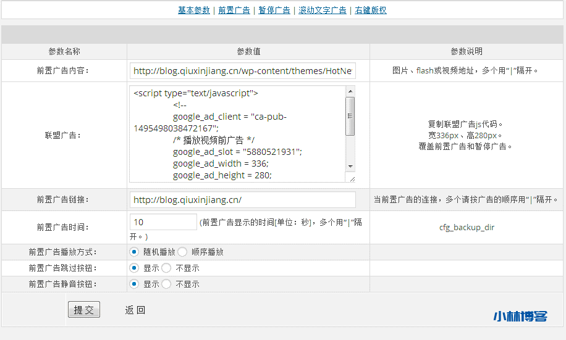Select 顺序播放 radio option
The width and height of the screenshot is (566, 340).
[x=182, y=252]
